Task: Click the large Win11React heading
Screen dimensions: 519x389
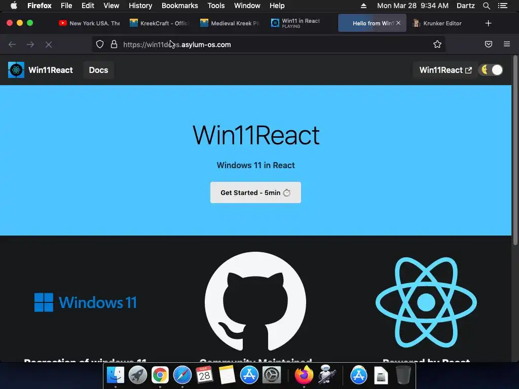Action: pyautogui.click(x=256, y=135)
